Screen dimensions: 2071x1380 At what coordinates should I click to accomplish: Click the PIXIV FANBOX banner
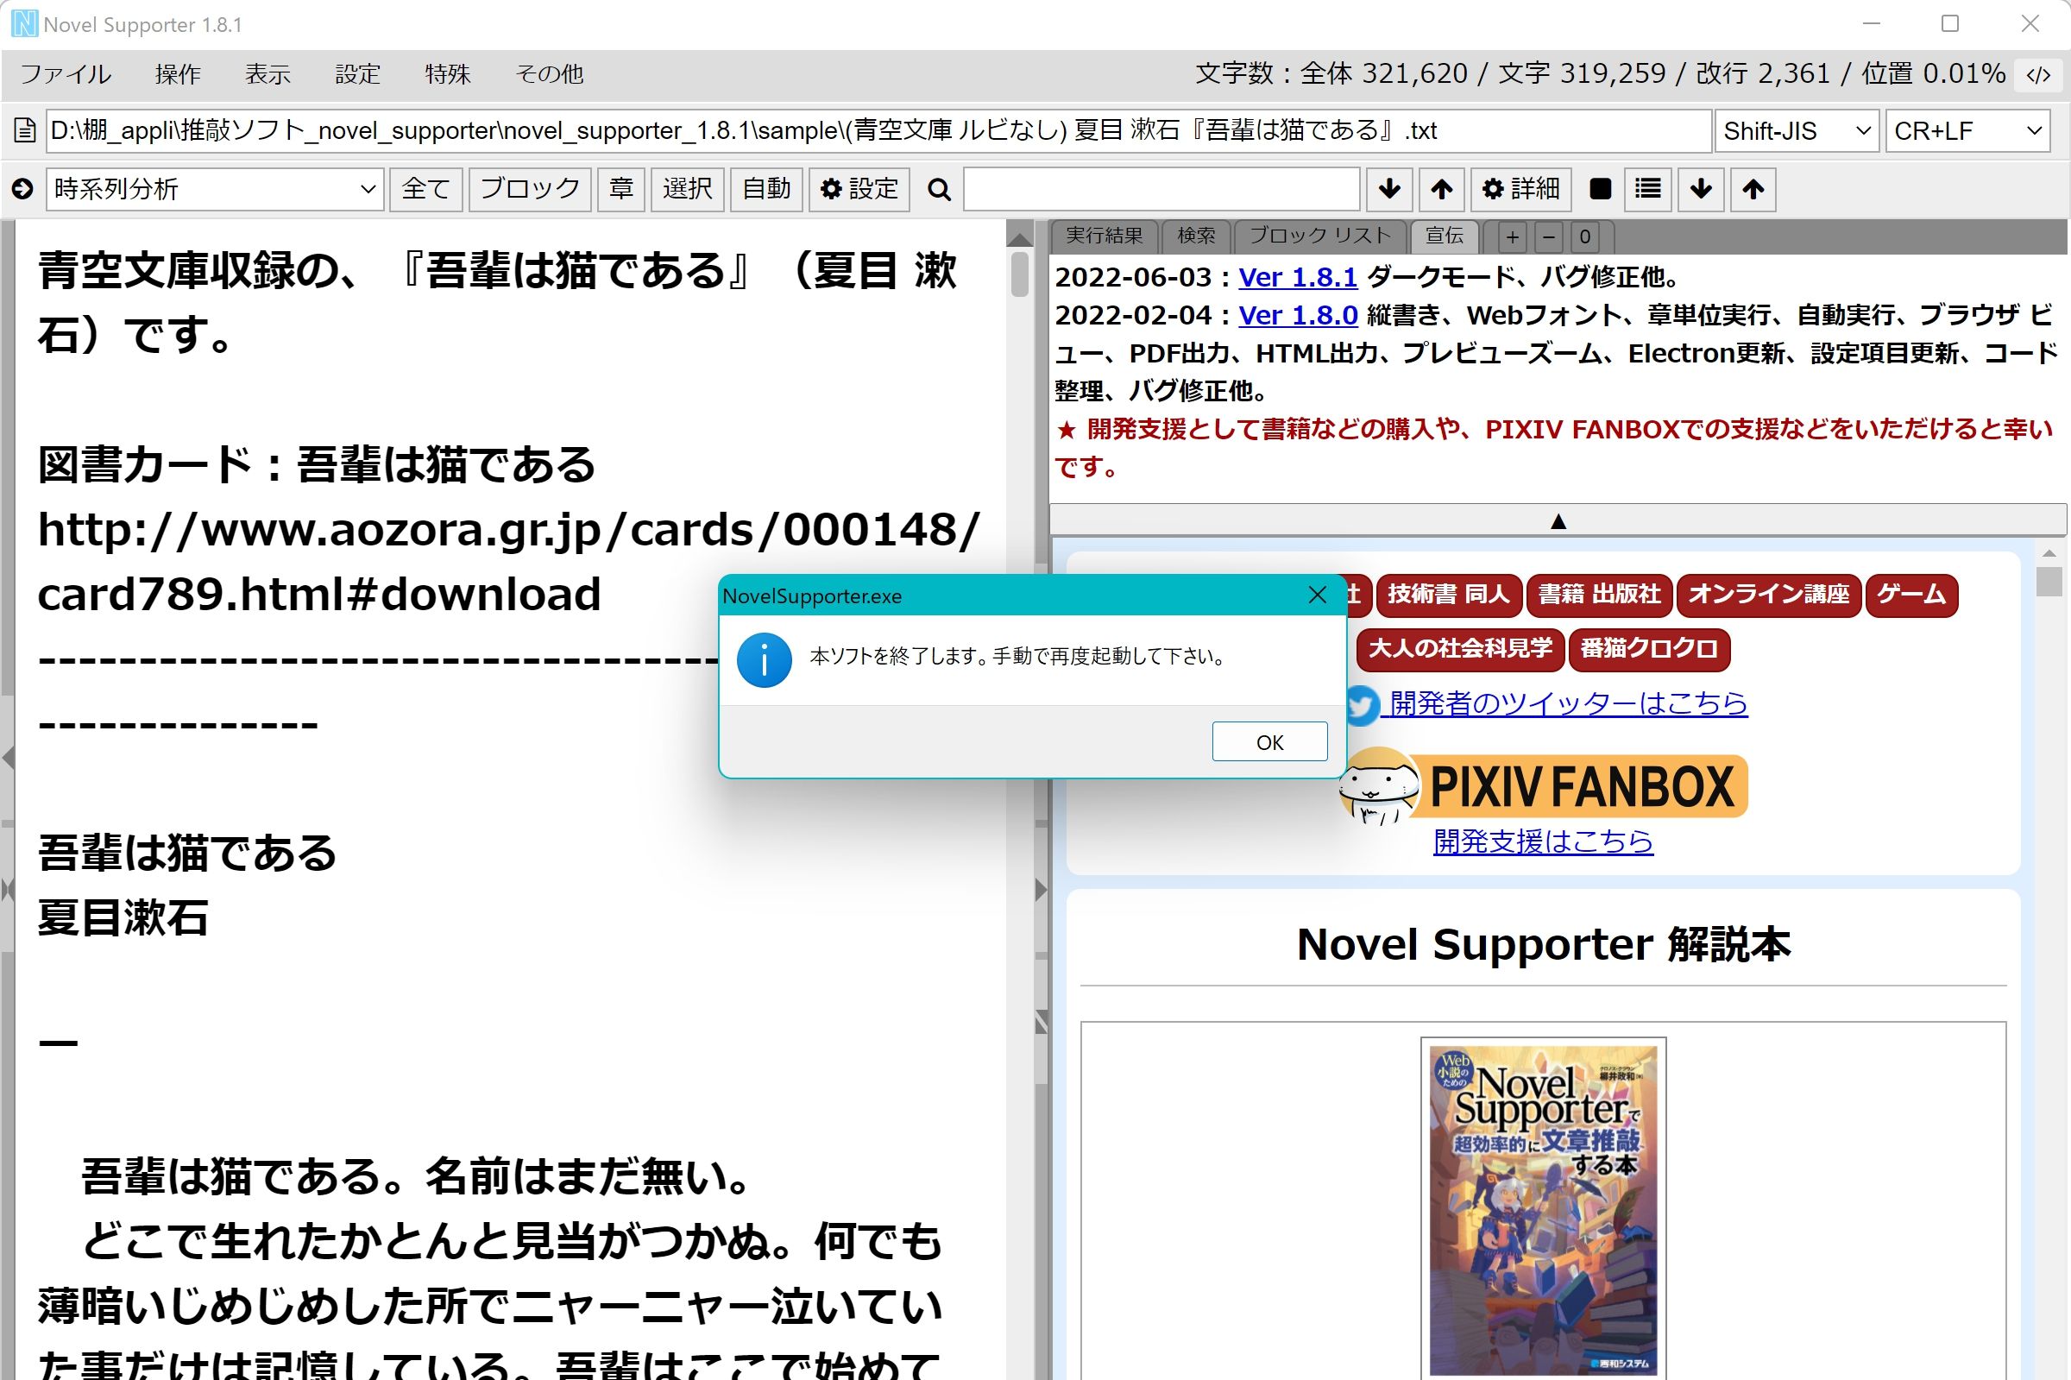(x=1543, y=786)
